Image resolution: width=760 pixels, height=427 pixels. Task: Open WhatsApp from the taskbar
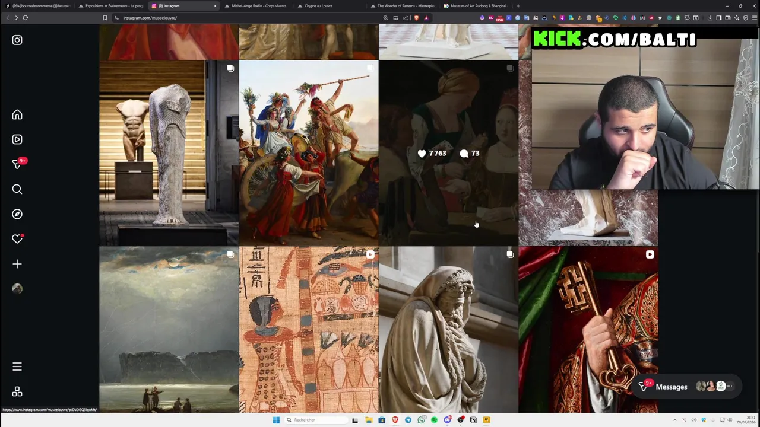point(421,420)
